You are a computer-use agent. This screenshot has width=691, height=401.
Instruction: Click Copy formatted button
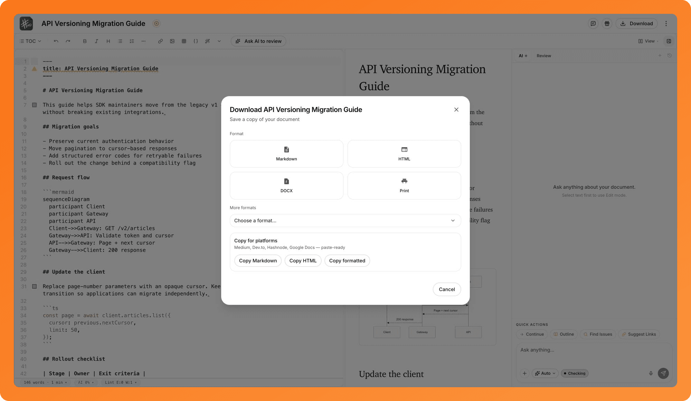click(x=347, y=261)
